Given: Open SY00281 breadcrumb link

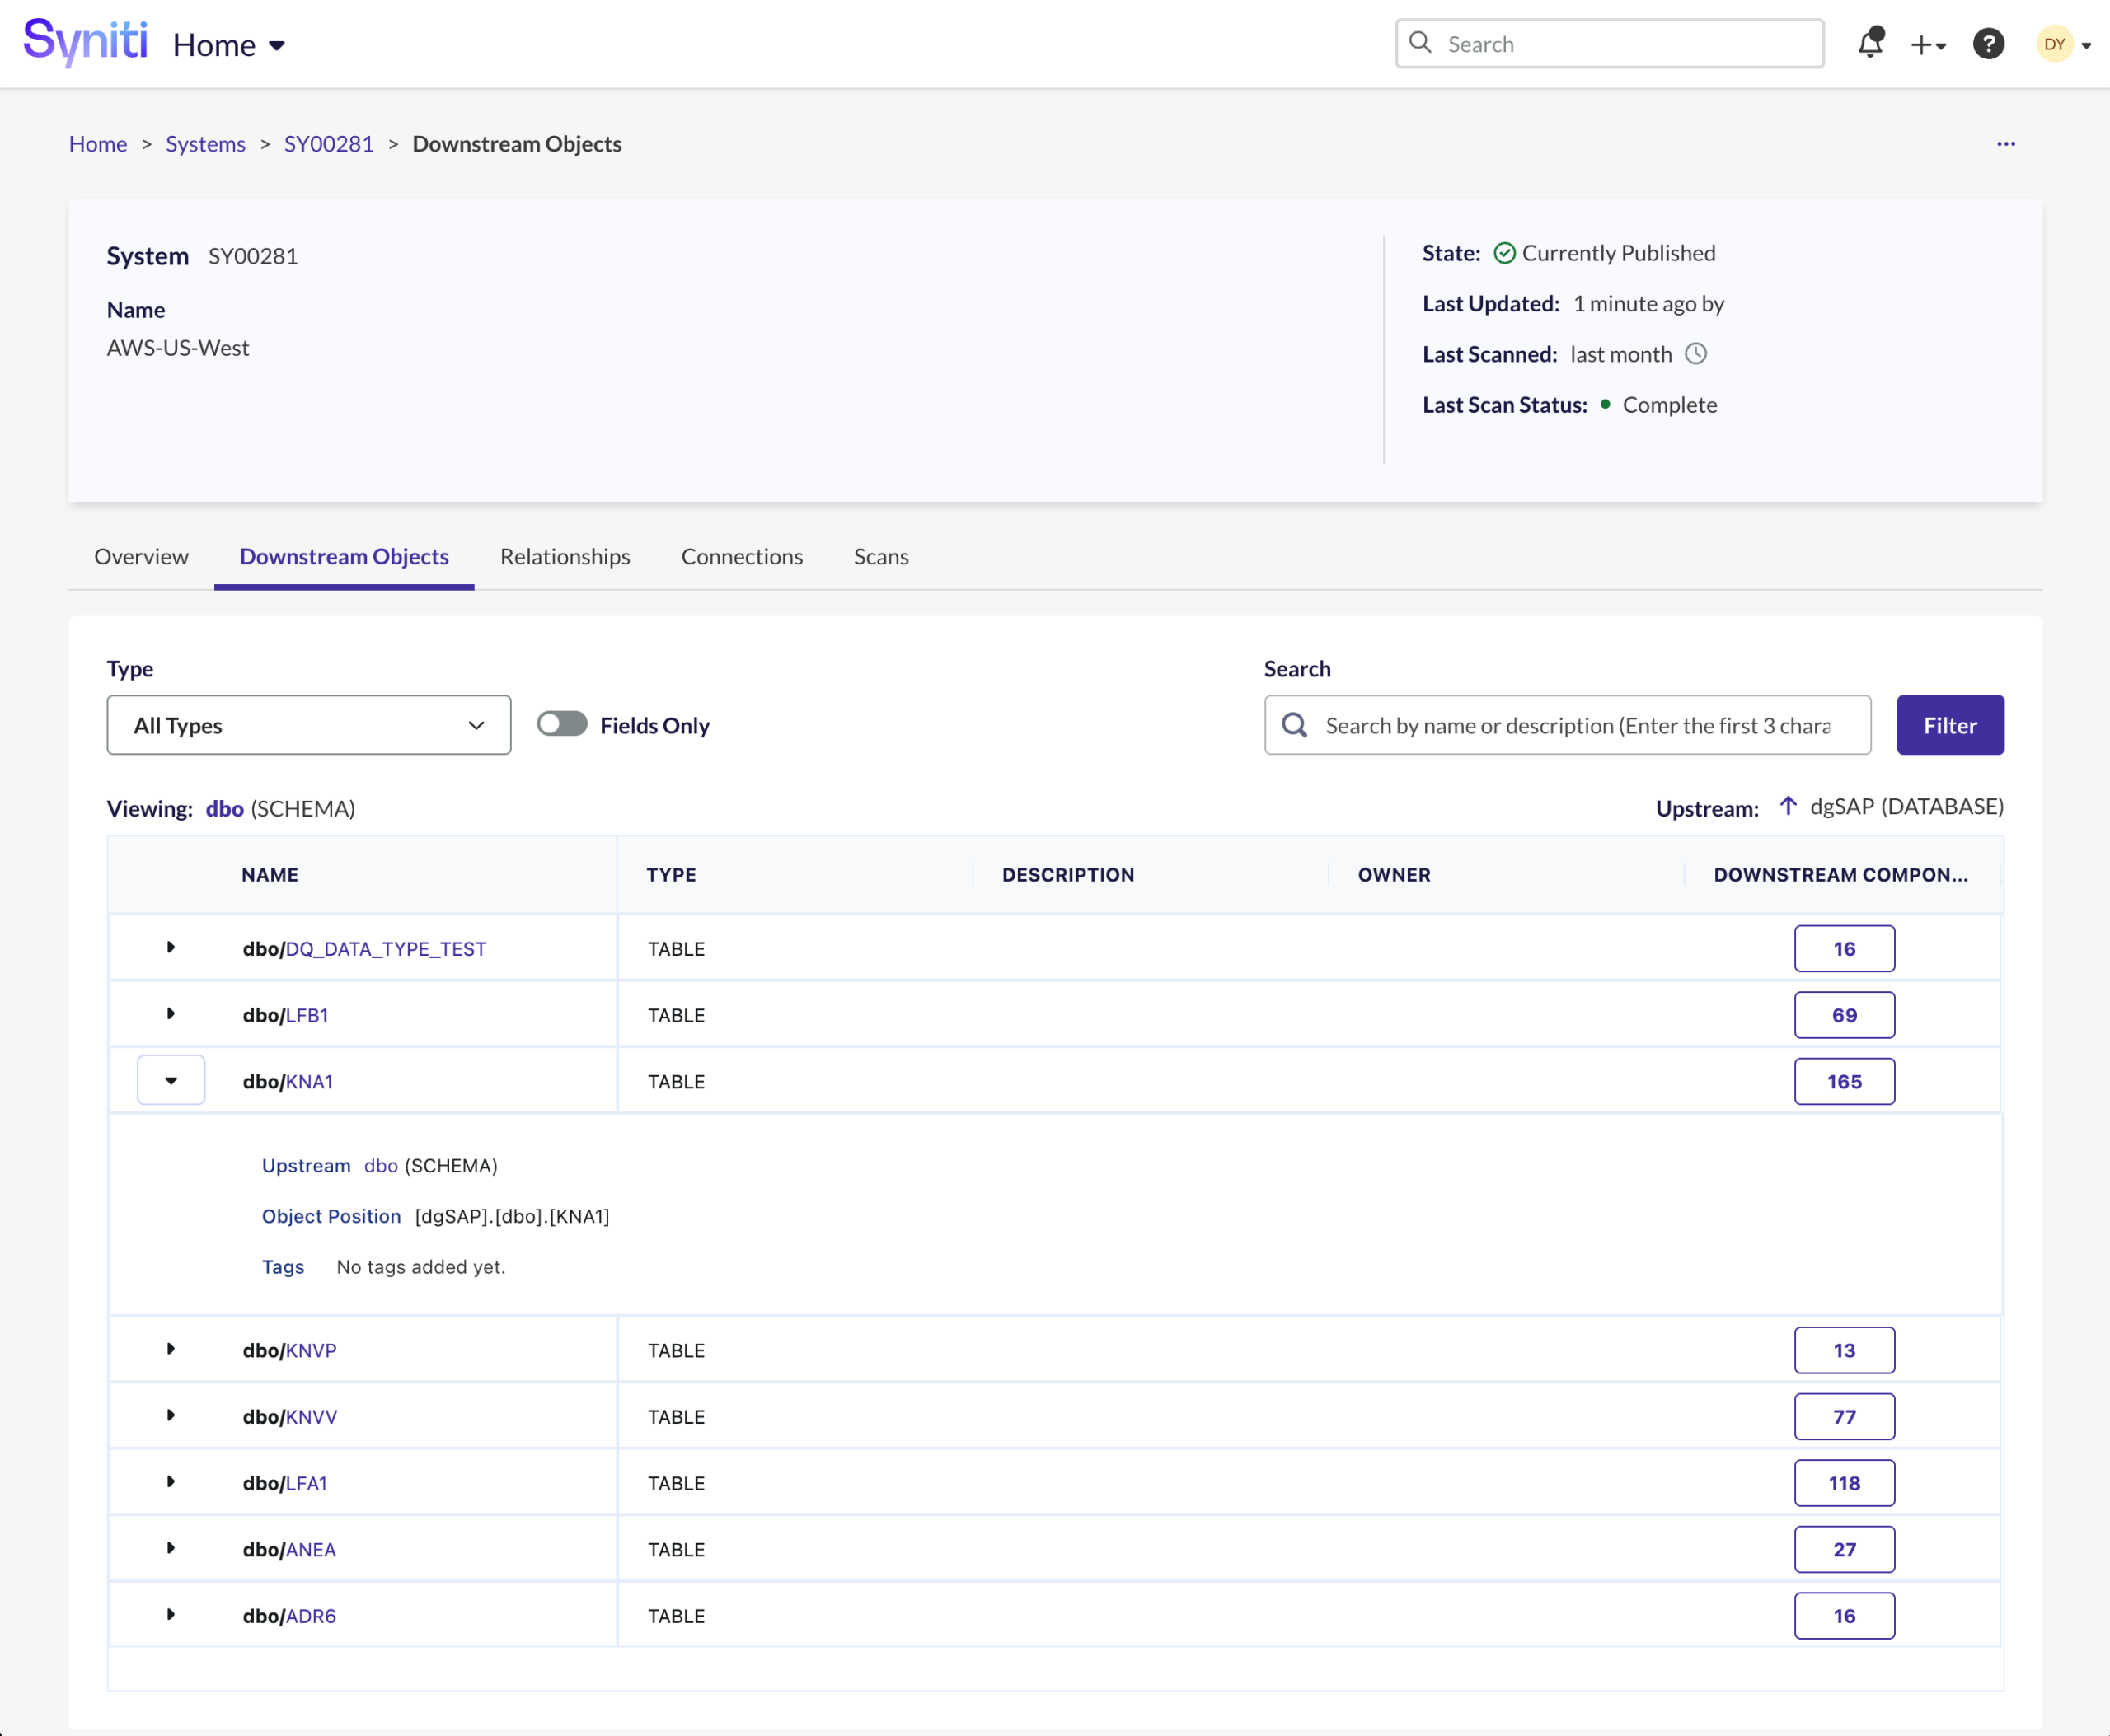Looking at the screenshot, I should tap(328, 144).
